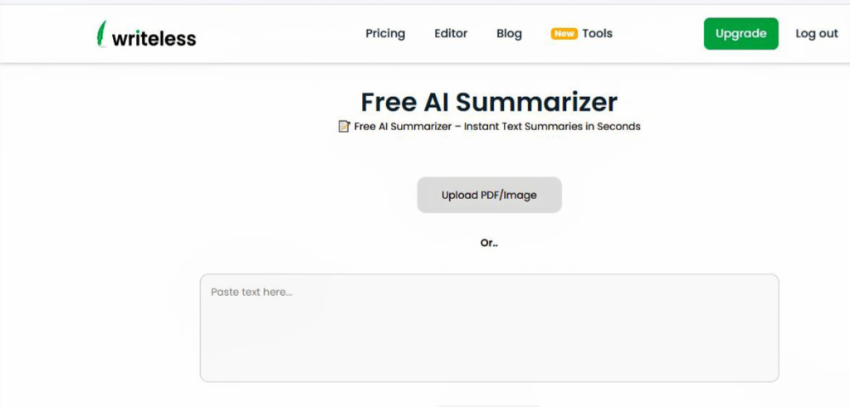Click 'Summarizer' in the large page heading

[x=536, y=102]
